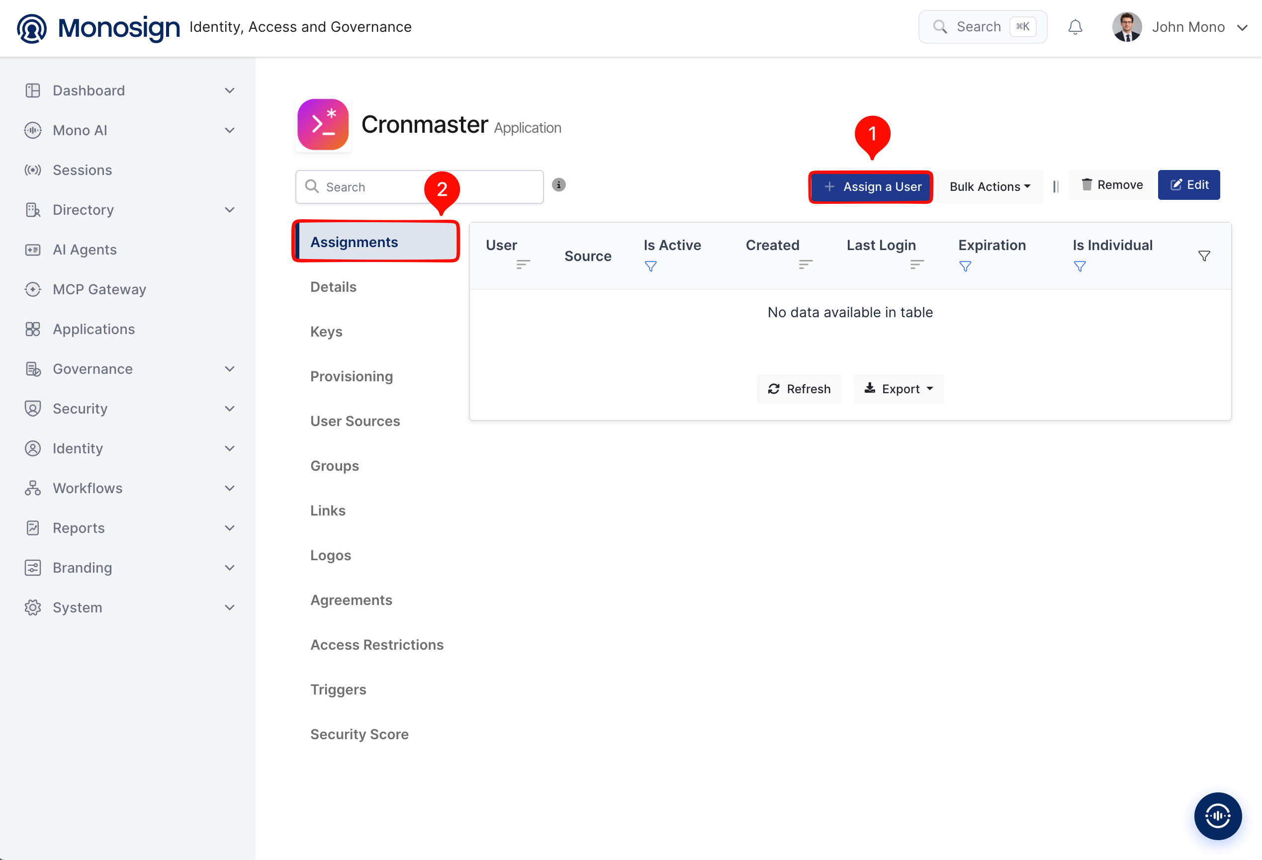The height and width of the screenshot is (860, 1262).
Task: Sort by the Created column
Action: click(806, 264)
